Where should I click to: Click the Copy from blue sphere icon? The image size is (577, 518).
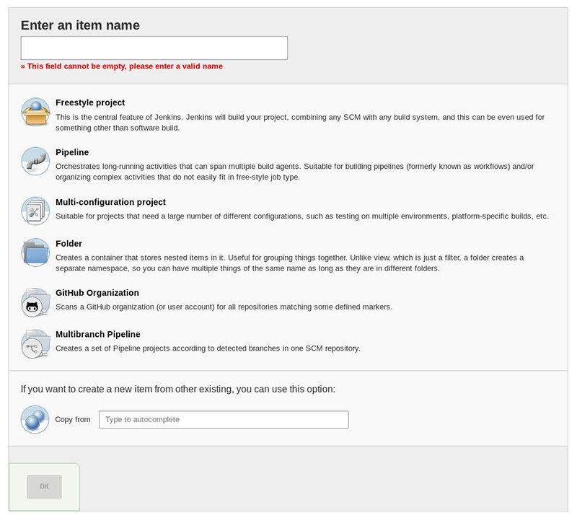coord(35,419)
